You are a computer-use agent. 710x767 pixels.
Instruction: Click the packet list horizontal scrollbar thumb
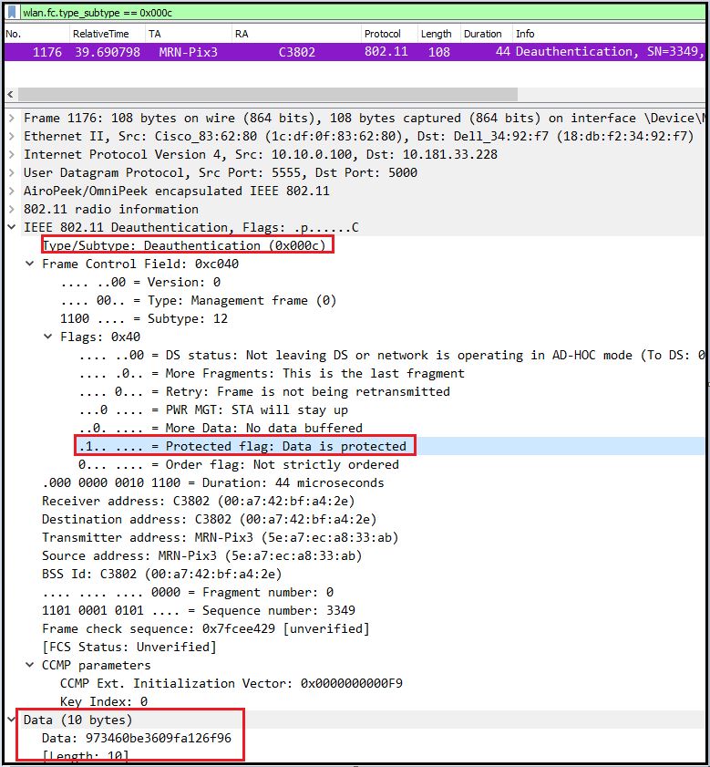[x=267, y=94]
